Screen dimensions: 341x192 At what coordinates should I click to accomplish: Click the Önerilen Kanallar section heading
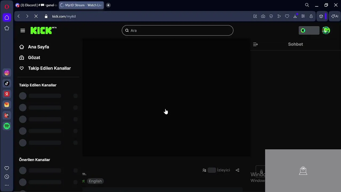click(35, 160)
